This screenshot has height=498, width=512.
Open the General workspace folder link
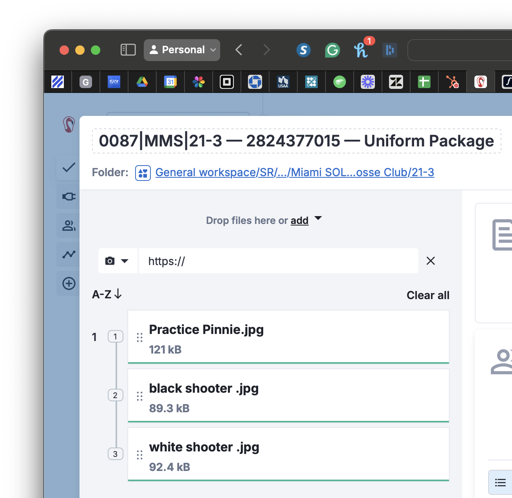[295, 172]
